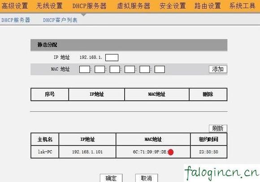Click the 删除 column header

208,94
